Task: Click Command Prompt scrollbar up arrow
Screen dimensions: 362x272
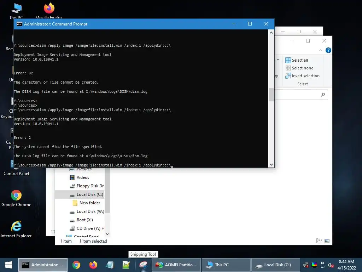Action: (x=271, y=33)
